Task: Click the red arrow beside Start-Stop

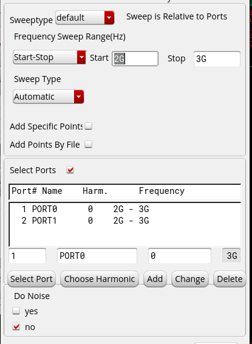Action: pos(81,57)
